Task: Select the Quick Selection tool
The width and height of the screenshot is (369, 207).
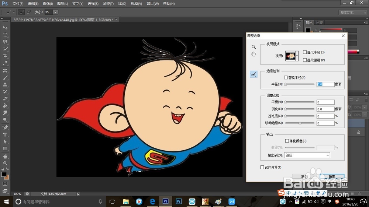Action: 5,49
